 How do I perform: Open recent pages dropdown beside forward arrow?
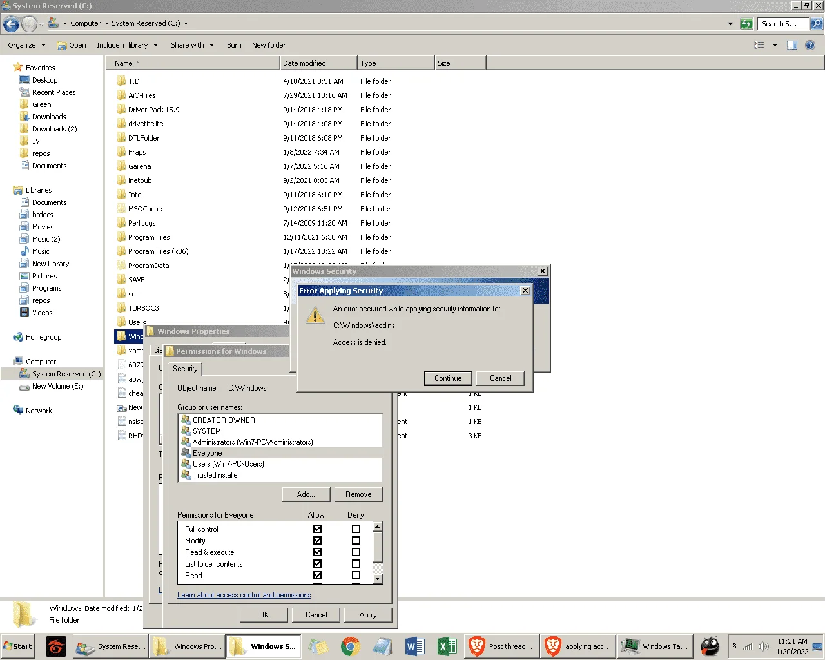coord(42,24)
